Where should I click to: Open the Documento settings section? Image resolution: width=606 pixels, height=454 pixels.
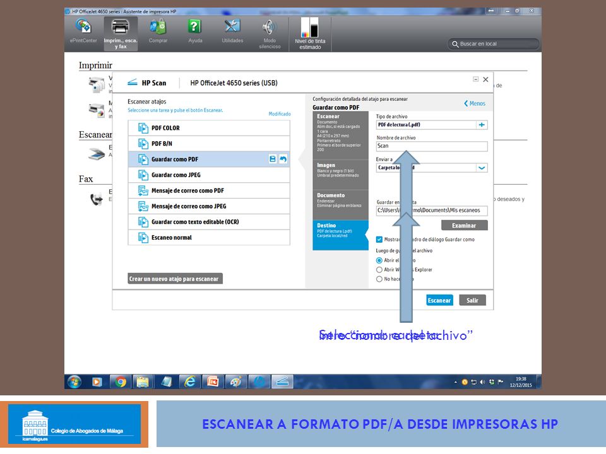point(340,204)
